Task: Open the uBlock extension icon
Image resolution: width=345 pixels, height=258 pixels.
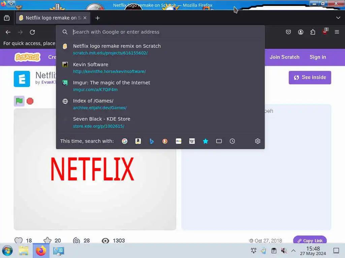Action: pyautogui.click(x=325, y=32)
